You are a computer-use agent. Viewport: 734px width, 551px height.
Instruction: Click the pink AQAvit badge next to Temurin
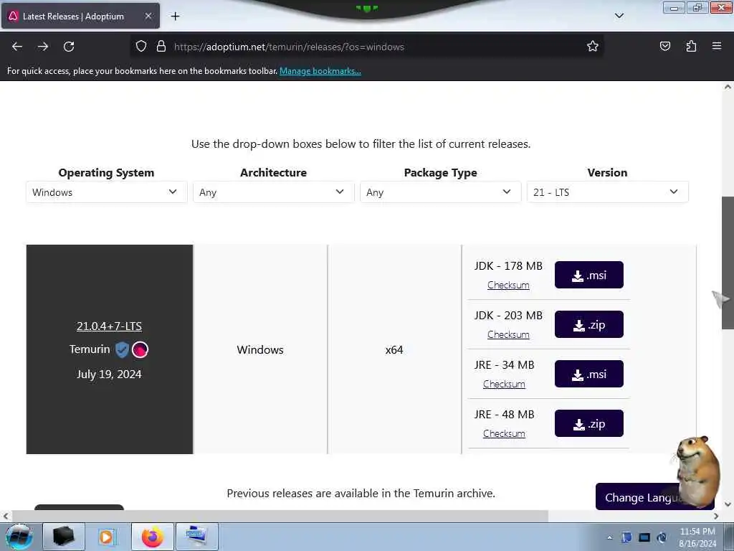click(140, 349)
